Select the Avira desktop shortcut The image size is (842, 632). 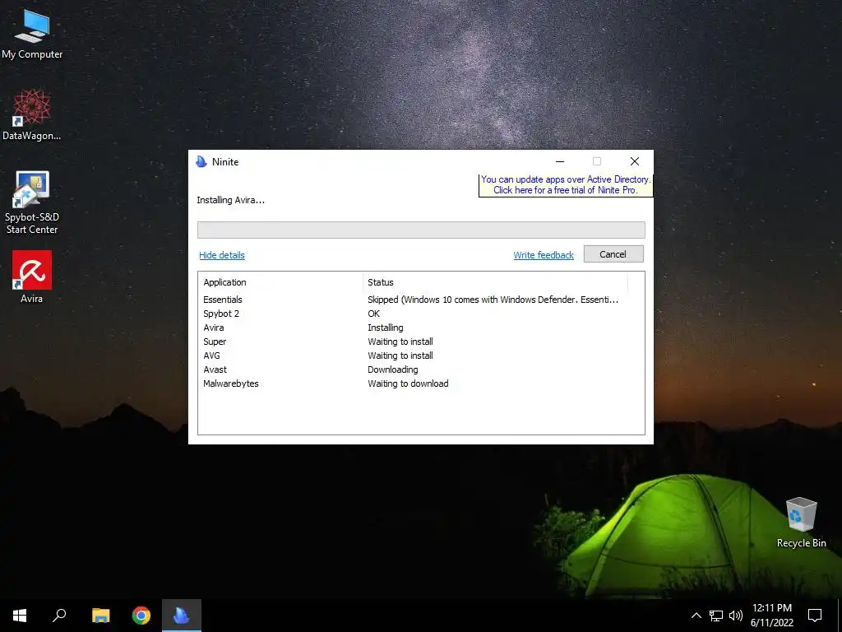point(32,277)
